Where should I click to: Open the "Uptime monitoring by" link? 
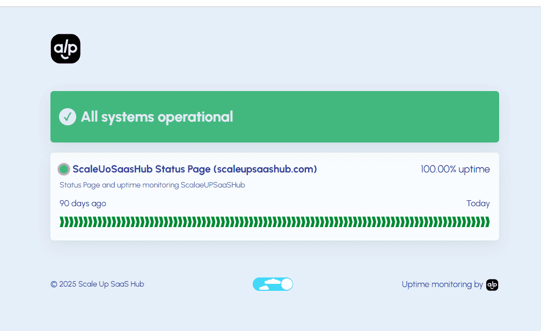[442, 284]
